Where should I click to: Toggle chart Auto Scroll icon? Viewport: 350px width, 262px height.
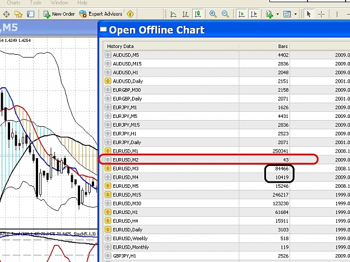click(241, 14)
